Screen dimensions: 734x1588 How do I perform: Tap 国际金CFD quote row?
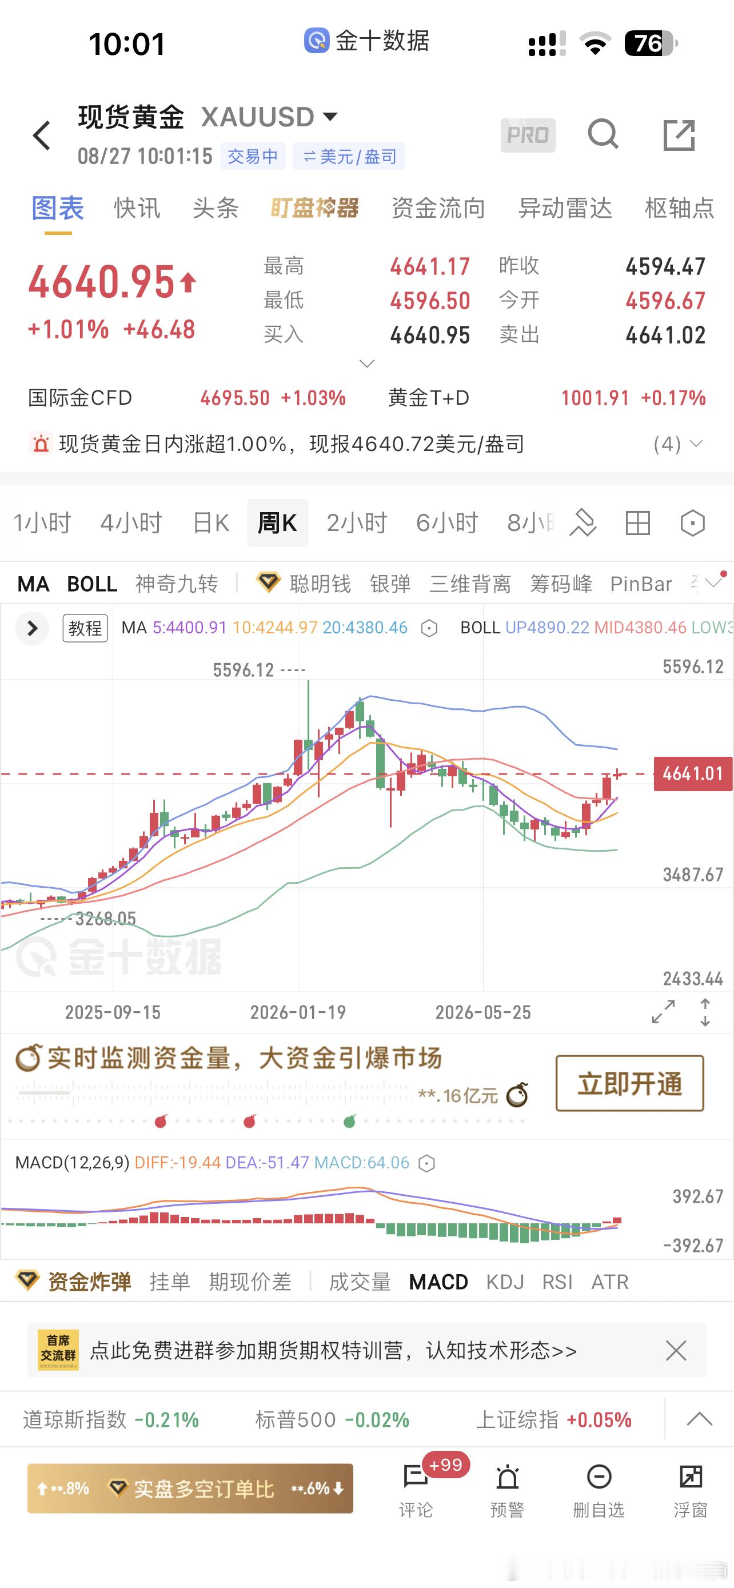[x=187, y=398]
